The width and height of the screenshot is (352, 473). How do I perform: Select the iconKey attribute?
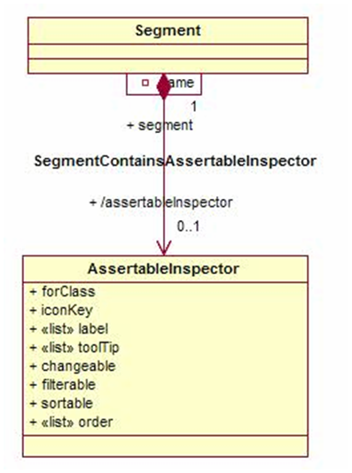[61, 311]
